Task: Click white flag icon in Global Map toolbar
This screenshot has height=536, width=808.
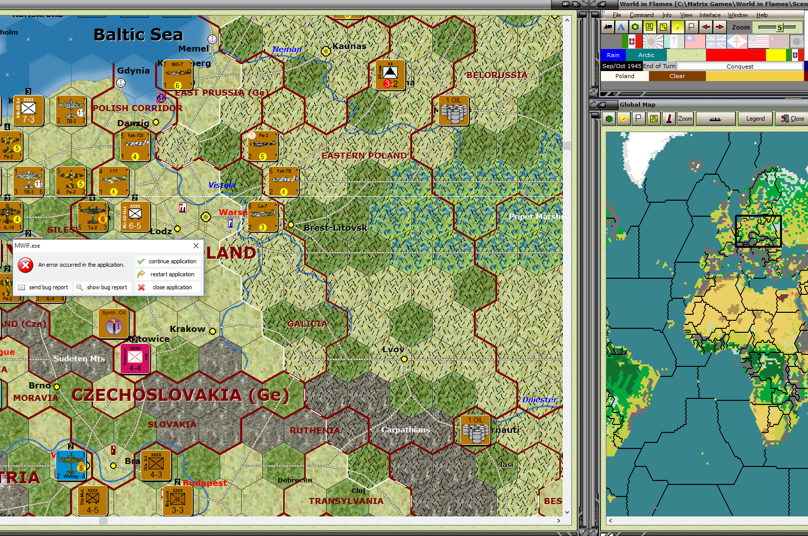Action: click(x=638, y=119)
